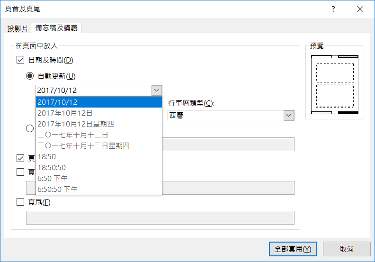Choose the 18:50:50 time format
Image resolution: width=375 pixels, height=262 pixels.
point(52,167)
